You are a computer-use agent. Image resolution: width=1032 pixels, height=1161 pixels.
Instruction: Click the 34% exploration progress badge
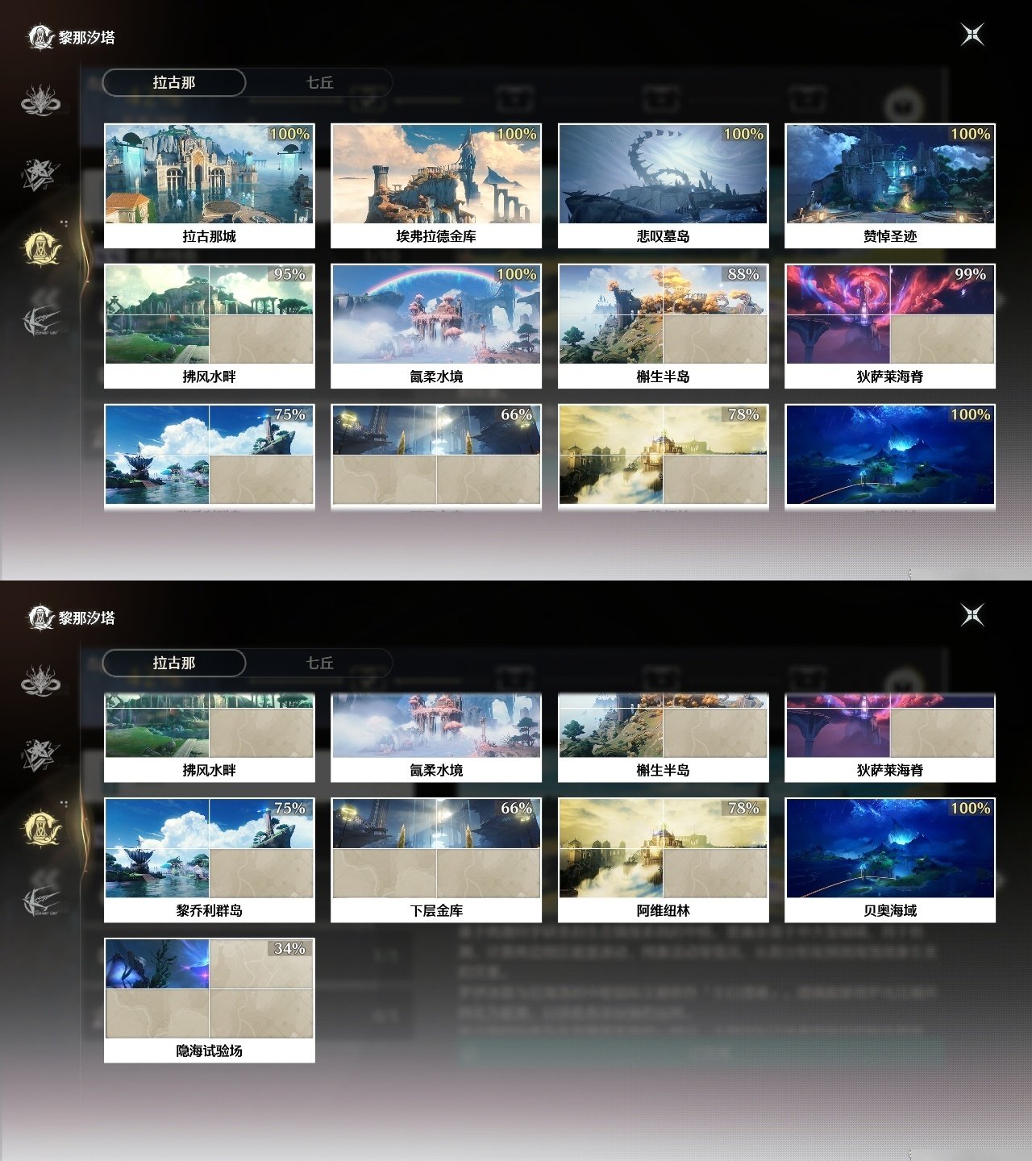point(289,948)
